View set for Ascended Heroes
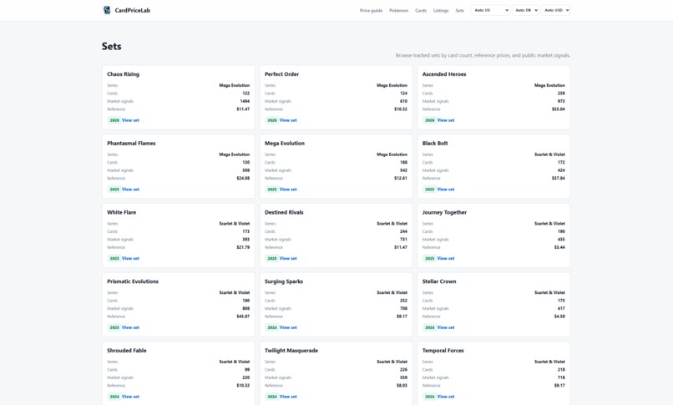This screenshot has height=405, width=673. click(446, 120)
